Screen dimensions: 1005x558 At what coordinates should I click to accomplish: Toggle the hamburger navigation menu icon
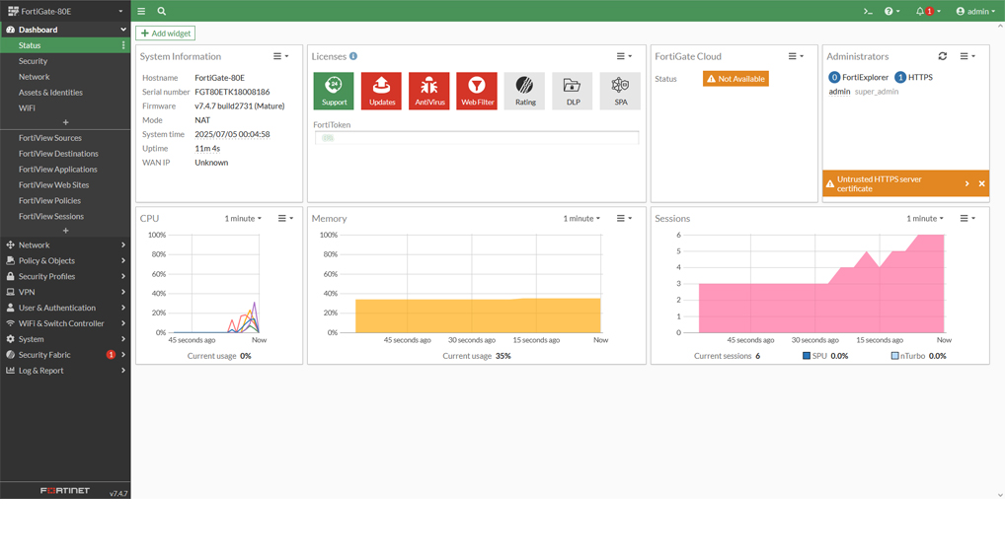coord(141,11)
